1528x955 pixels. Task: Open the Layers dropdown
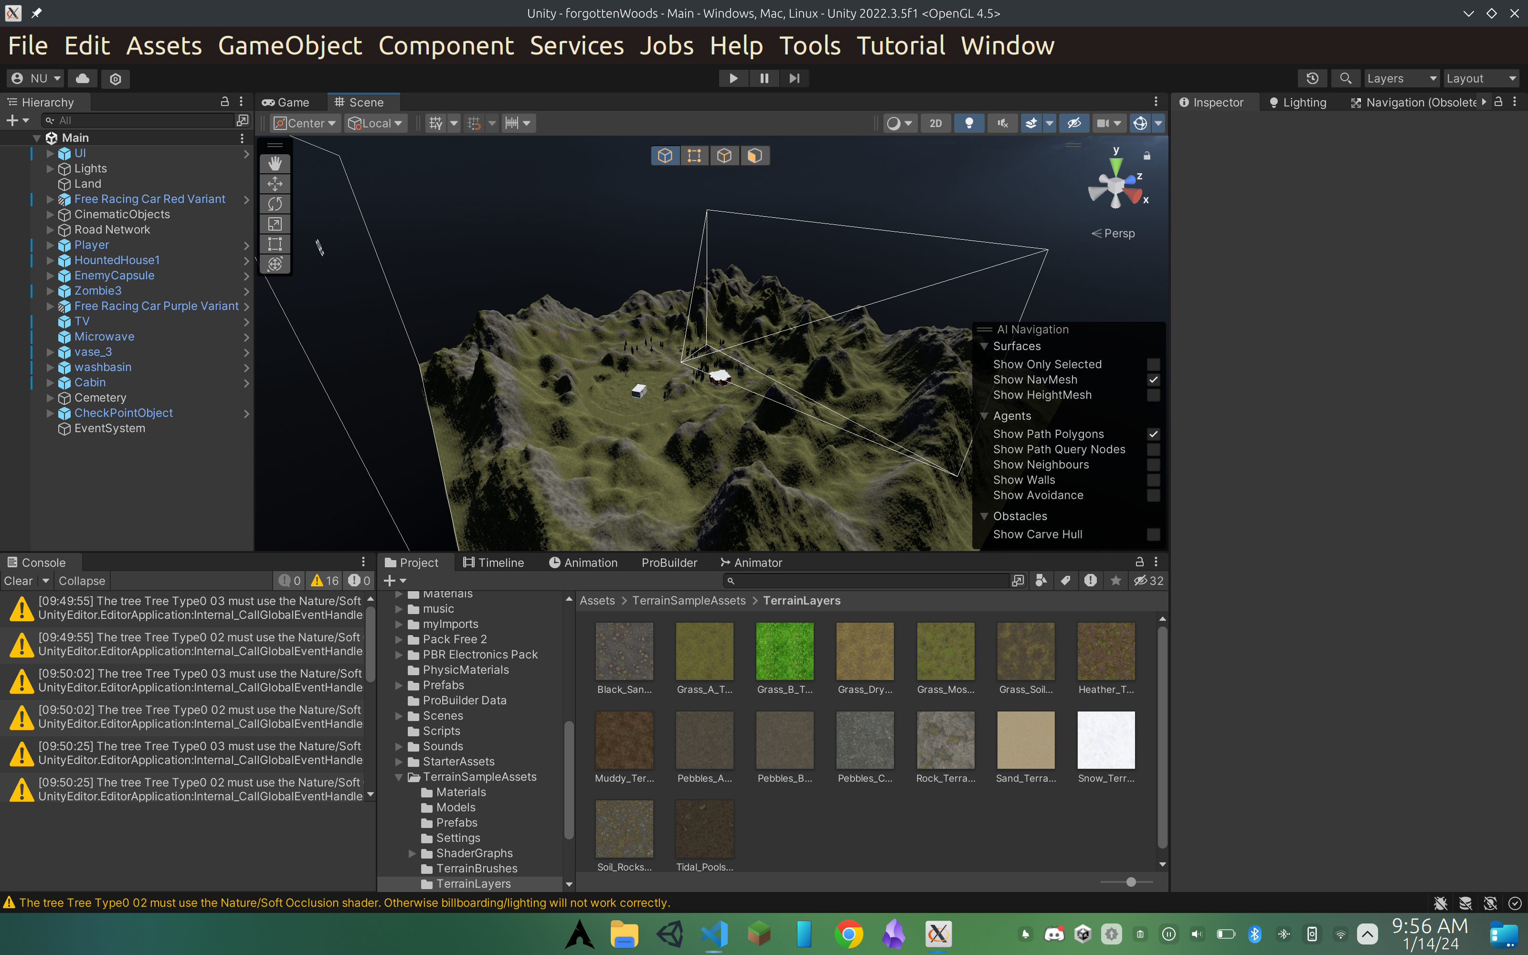click(x=1402, y=78)
